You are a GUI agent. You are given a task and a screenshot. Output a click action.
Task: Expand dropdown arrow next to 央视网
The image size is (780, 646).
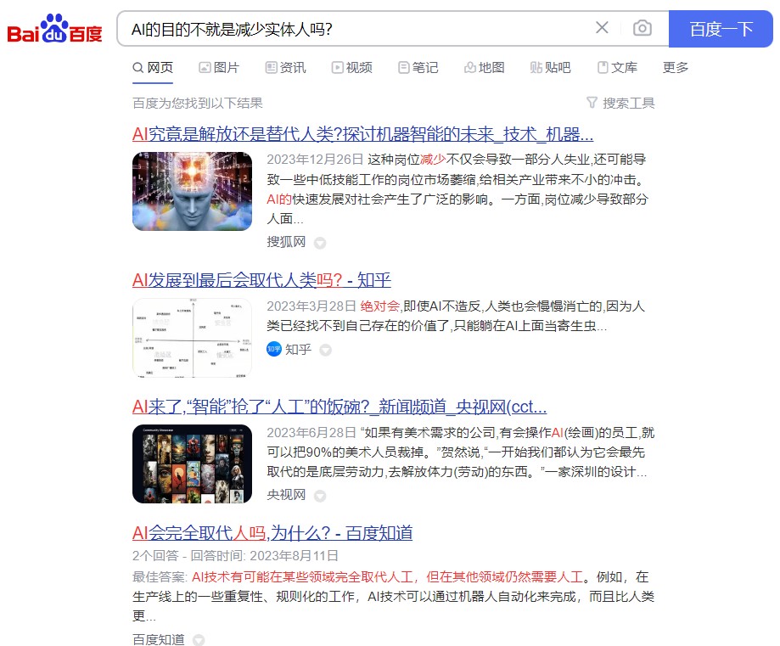coord(320,496)
